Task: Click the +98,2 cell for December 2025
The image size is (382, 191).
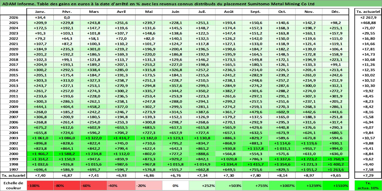Action: click(335, 23)
